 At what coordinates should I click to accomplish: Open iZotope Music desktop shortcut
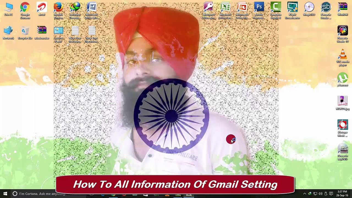tap(343, 128)
